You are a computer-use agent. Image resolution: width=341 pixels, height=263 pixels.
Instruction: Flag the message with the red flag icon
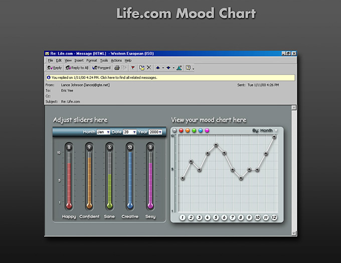(133, 68)
